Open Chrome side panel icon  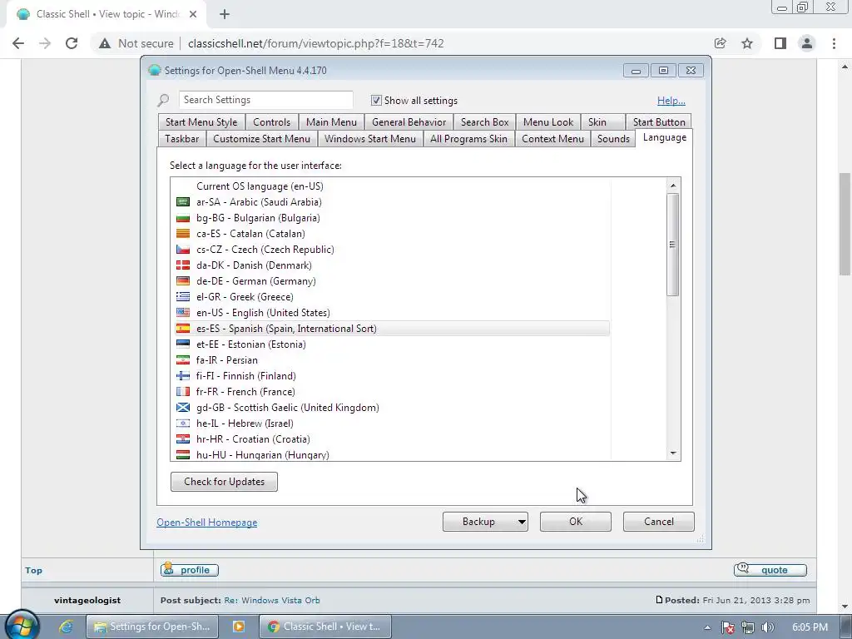click(780, 43)
